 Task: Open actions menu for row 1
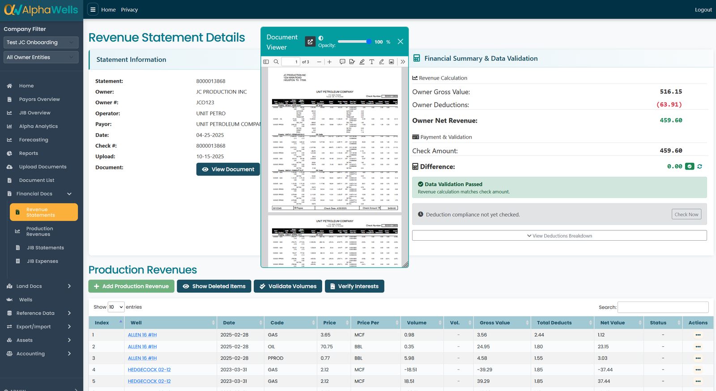point(698,335)
